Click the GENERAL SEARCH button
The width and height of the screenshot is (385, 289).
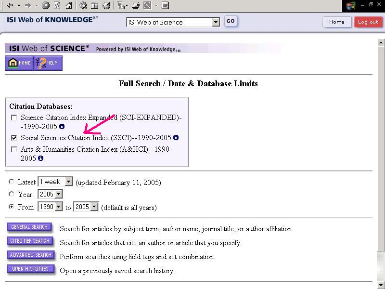[29, 227]
